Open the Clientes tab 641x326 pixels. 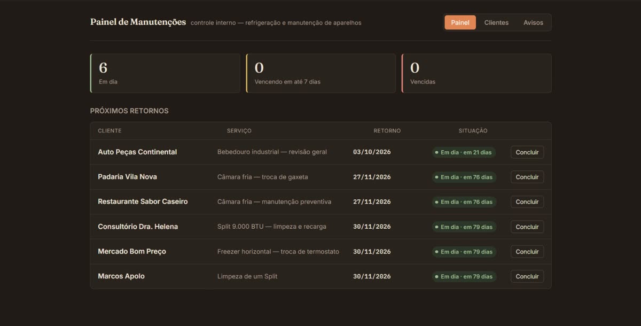coord(496,22)
